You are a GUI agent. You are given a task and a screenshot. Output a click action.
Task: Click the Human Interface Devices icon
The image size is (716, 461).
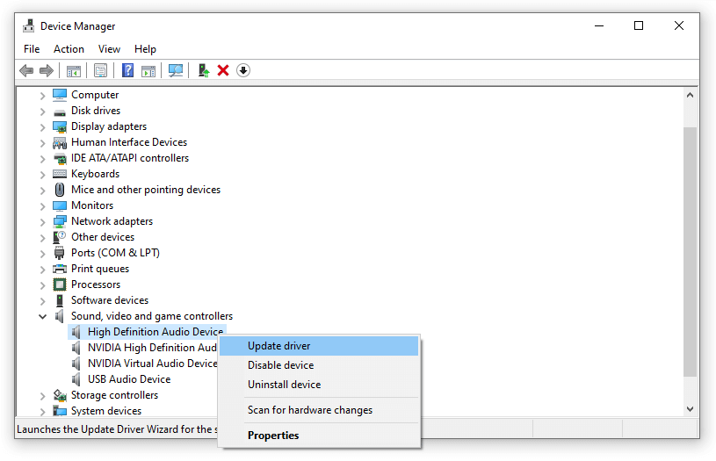pyautogui.click(x=60, y=143)
